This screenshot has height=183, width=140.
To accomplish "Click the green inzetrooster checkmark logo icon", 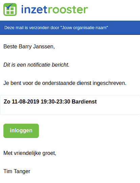I will pyautogui.click(x=10, y=9).
